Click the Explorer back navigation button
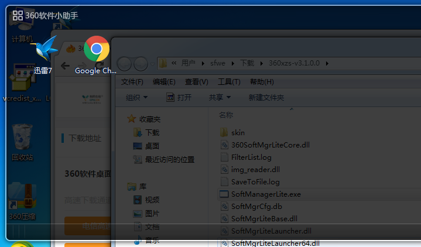This screenshot has width=421, height=247. [124, 64]
